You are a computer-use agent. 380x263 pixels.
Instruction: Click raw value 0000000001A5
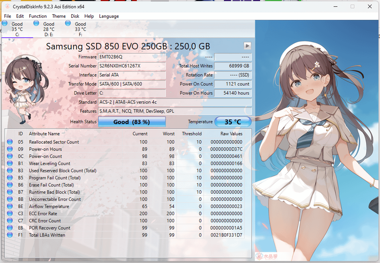pyautogui.click(x=226, y=228)
